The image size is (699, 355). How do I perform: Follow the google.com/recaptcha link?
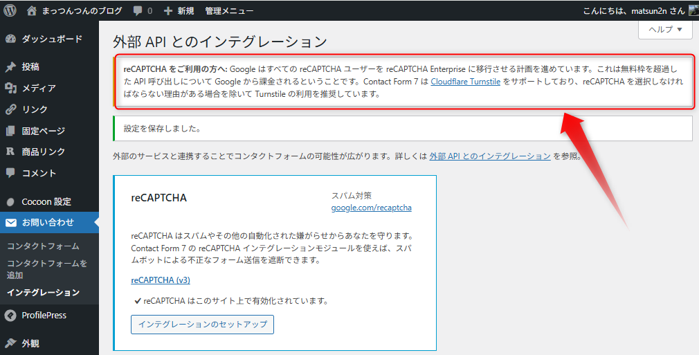(371, 208)
